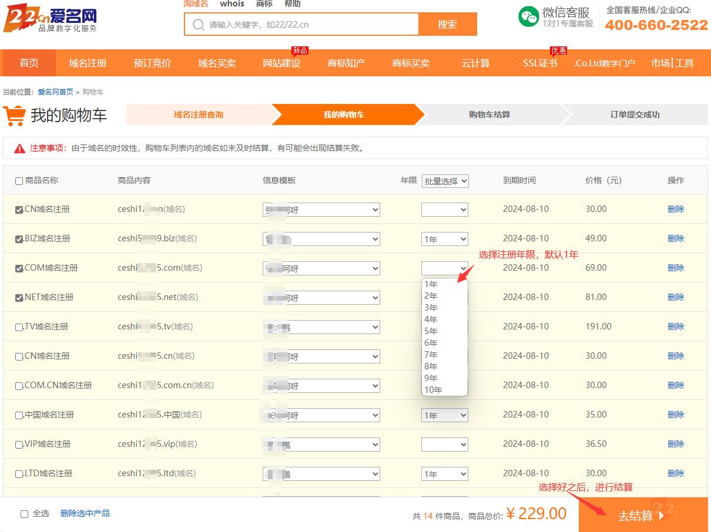The image size is (711, 532).
Task: Toggle the .CN域名注册 first row checkbox
Action: (x=19, y=210)
